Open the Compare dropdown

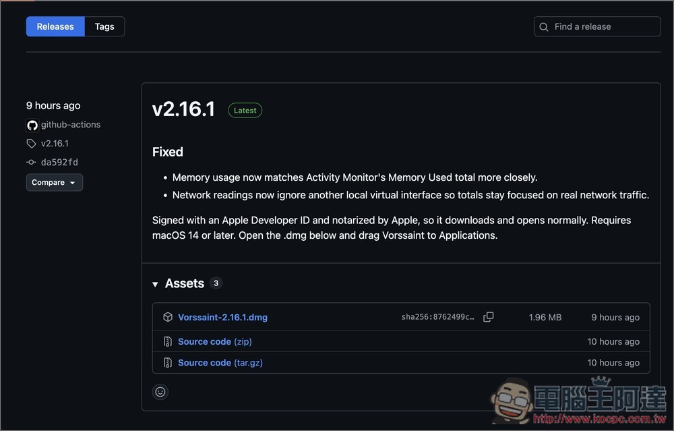(54, 182)
